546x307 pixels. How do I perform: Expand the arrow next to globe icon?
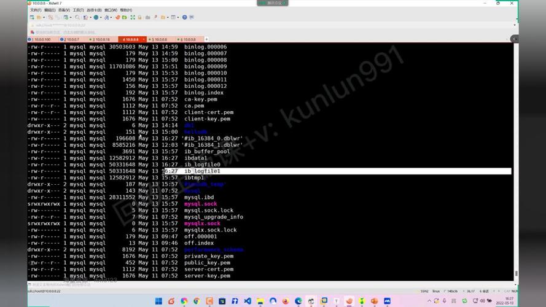click(x=101, y=17)
